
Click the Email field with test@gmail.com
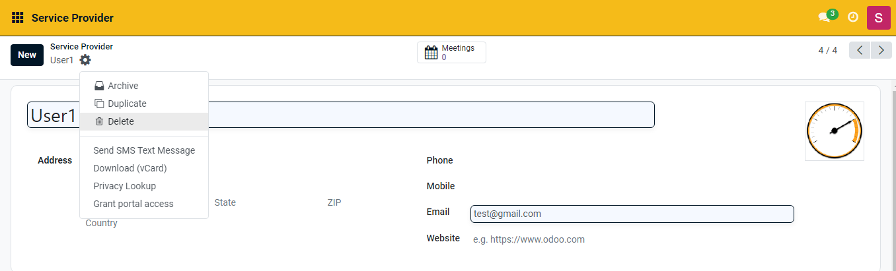[x=631, y=214]
